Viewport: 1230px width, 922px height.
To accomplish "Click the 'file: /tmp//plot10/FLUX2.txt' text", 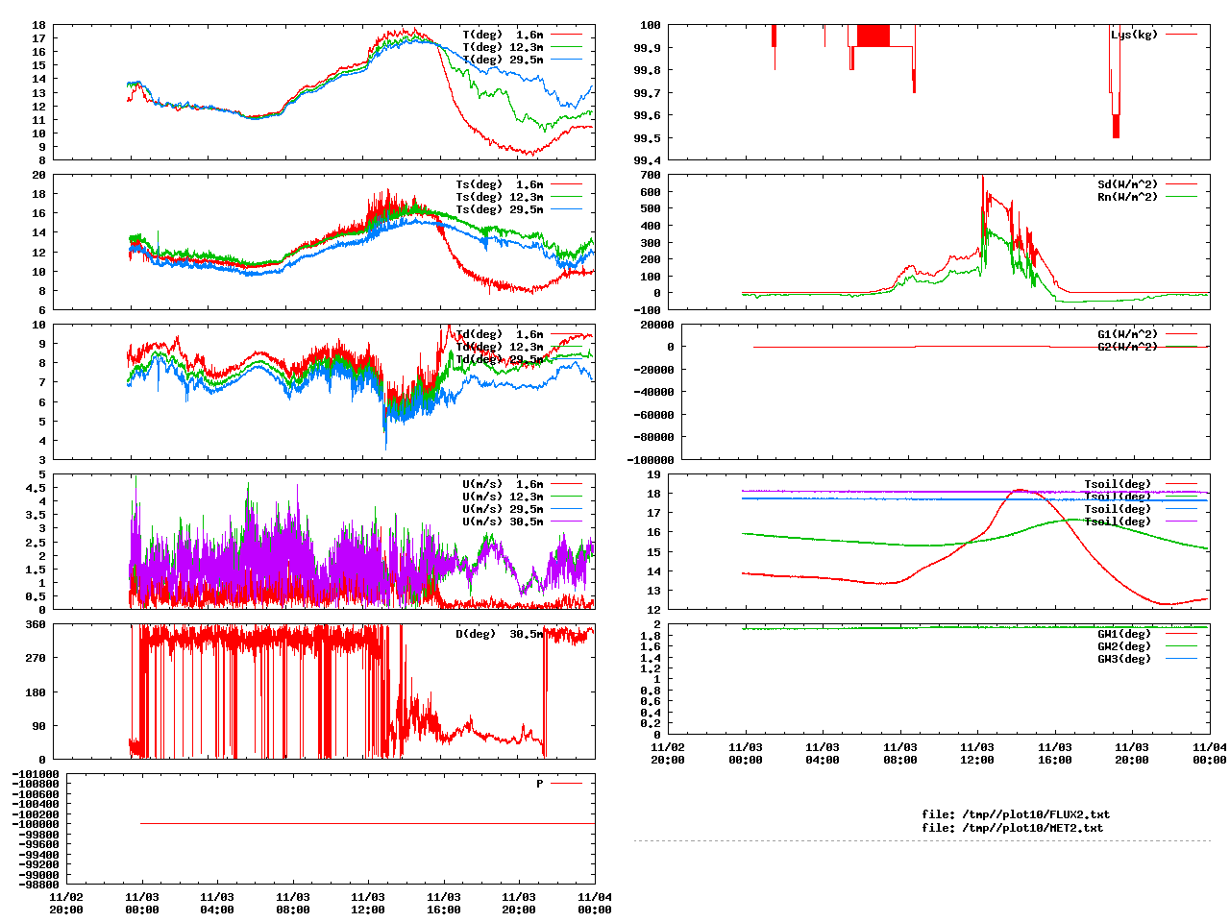I will 1016,814.
